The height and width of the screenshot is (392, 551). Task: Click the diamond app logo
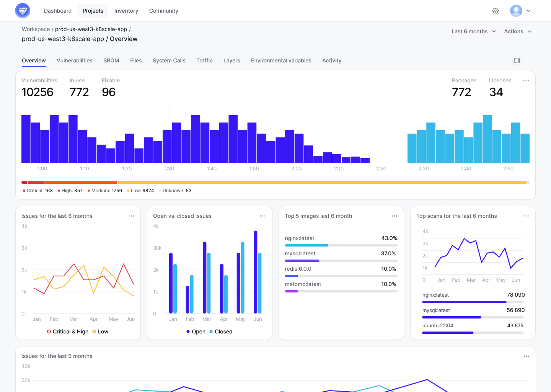pyautogui.click(x=22, y=10)
